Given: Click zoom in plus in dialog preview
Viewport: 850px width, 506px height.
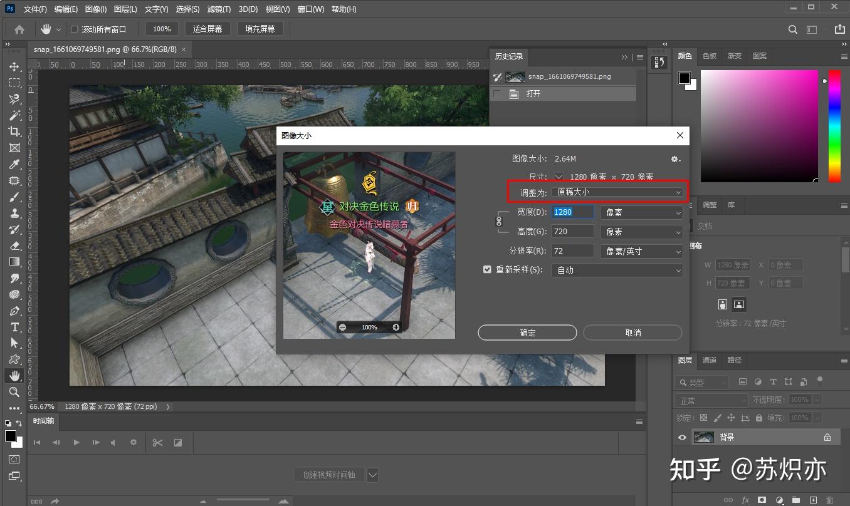Looking at the screenshot, I should (396, 328).
